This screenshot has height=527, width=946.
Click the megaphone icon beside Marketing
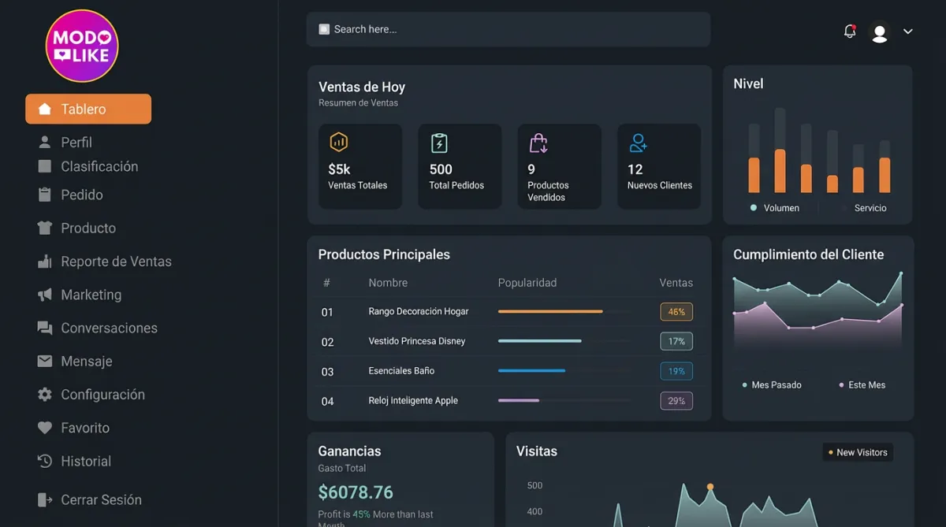coord(45,295)
